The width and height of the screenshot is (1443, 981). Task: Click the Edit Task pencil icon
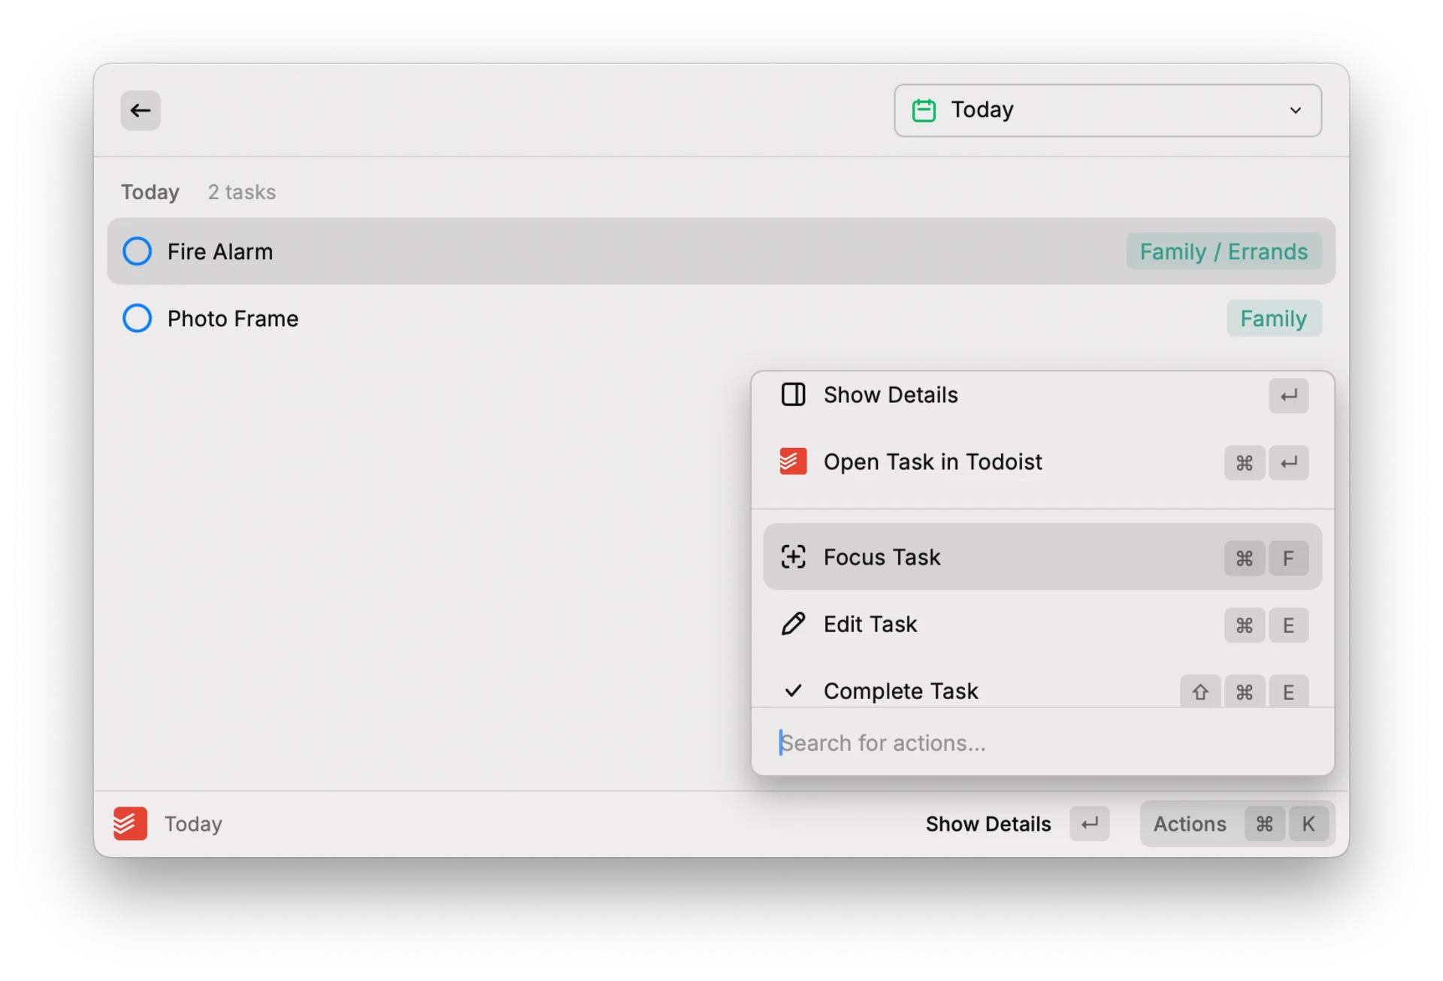coord(793,624)
